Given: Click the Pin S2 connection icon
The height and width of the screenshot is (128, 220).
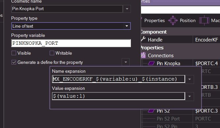Looking at the screenshot, I should (x=151, y=111).
